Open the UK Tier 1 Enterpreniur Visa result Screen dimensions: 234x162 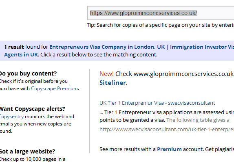[157, 103]
